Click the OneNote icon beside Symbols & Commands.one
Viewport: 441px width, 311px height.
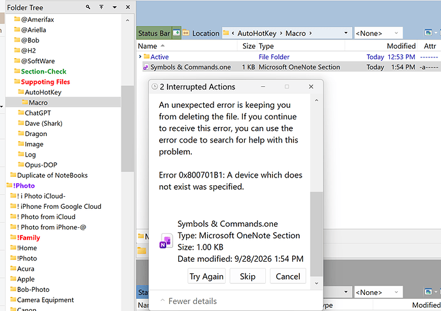click(146, 67)
